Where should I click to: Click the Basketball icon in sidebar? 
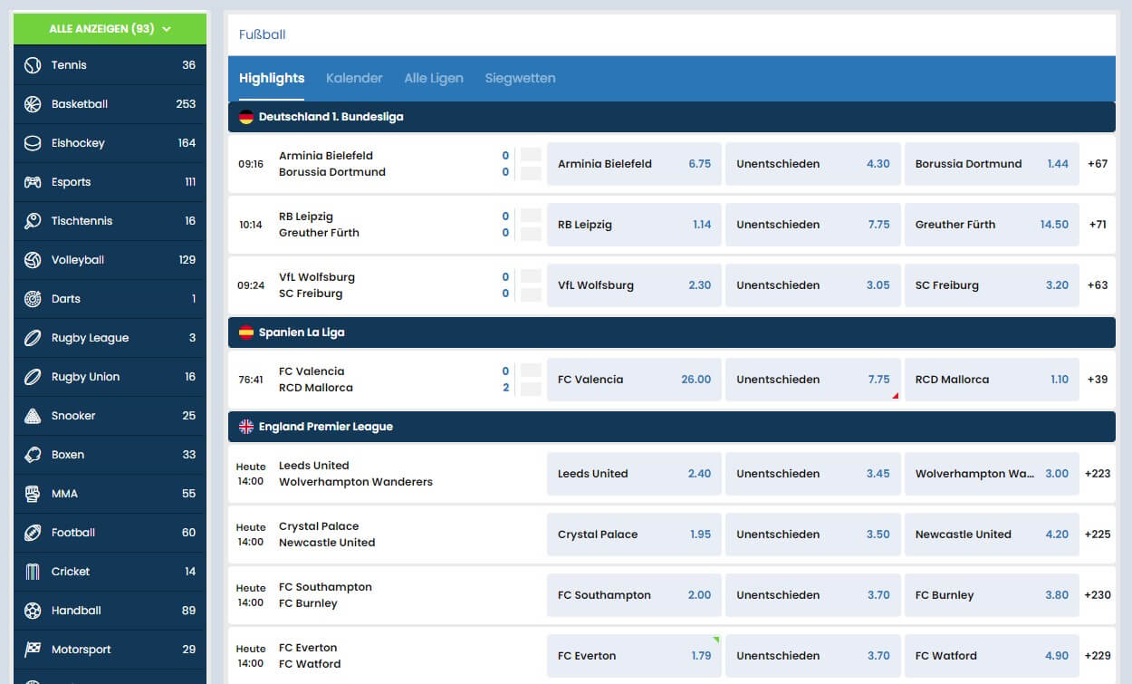point(33,104)
